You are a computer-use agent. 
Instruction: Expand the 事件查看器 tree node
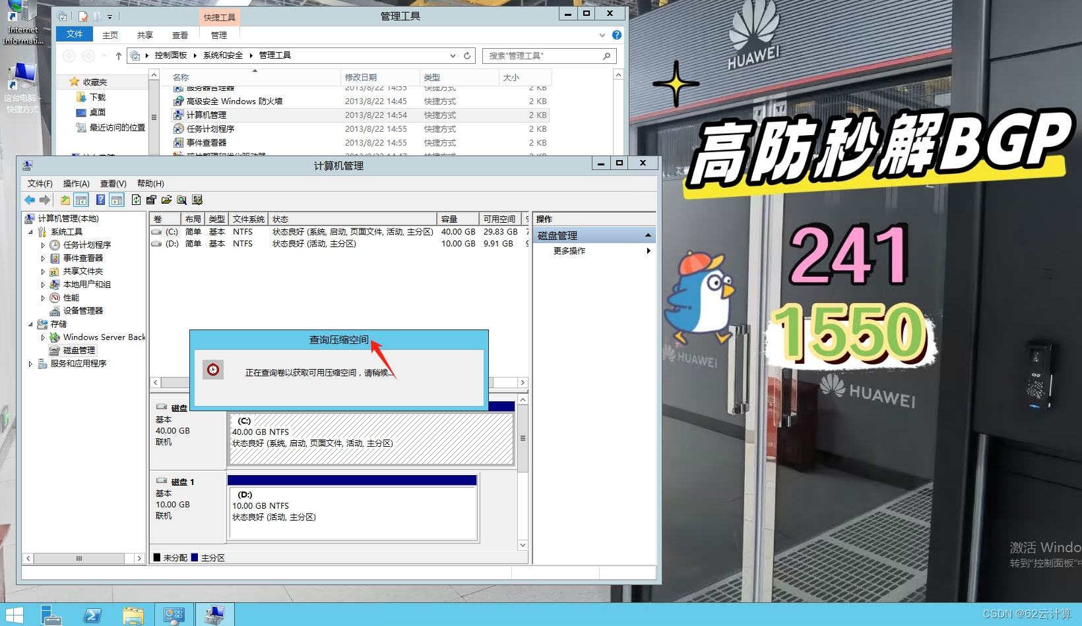[x=43, y=258]
